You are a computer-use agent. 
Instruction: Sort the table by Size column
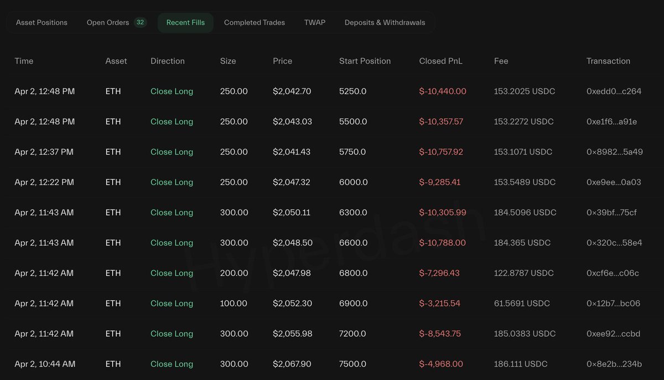click(x=228, y=61)
